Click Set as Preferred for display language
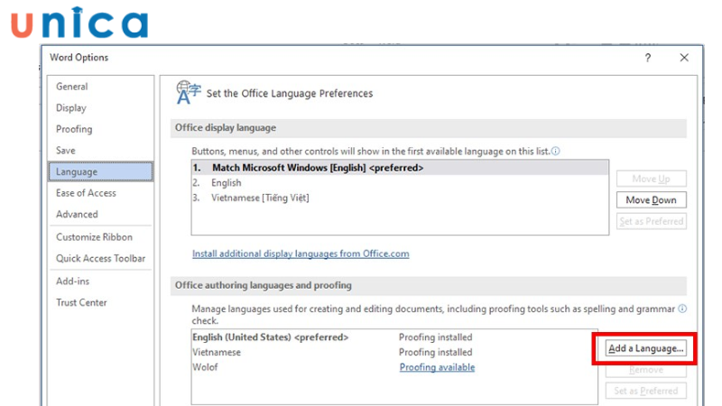The height and width of the screenshot is (406, 722). pos(651,221)
